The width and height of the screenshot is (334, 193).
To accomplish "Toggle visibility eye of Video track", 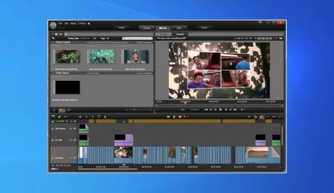I will (x=71, y=158).
